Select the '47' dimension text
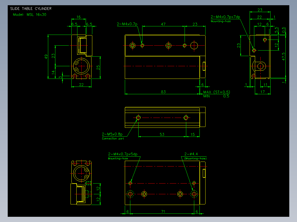Image resolution: width=297 pixels, height=222 pixels. click(163, 24)
